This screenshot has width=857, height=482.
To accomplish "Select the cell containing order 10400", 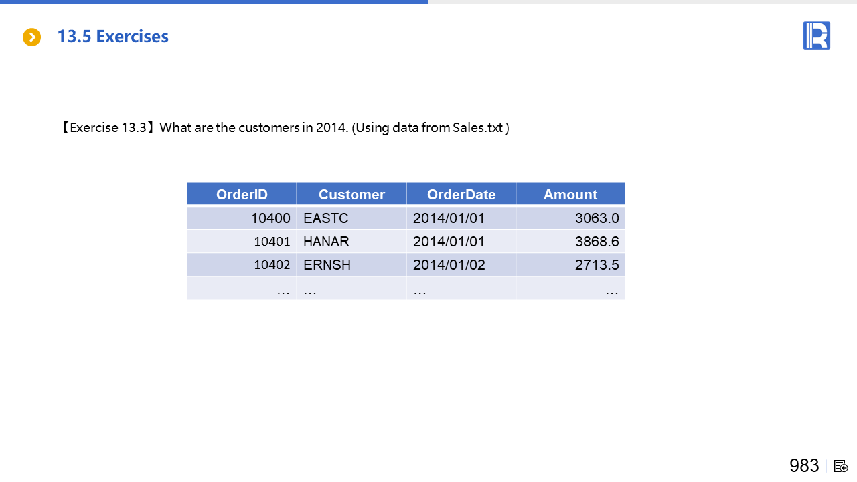I will click(242, 218).
